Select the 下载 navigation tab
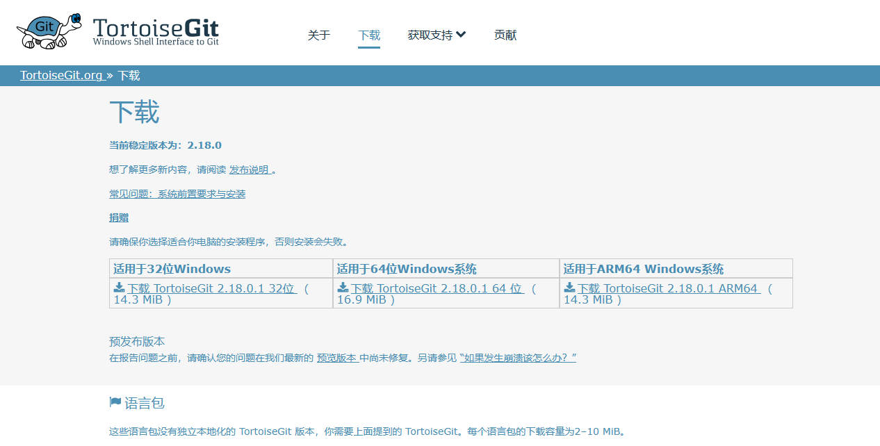The image size is (880, 446). click(x=369, y=35)
